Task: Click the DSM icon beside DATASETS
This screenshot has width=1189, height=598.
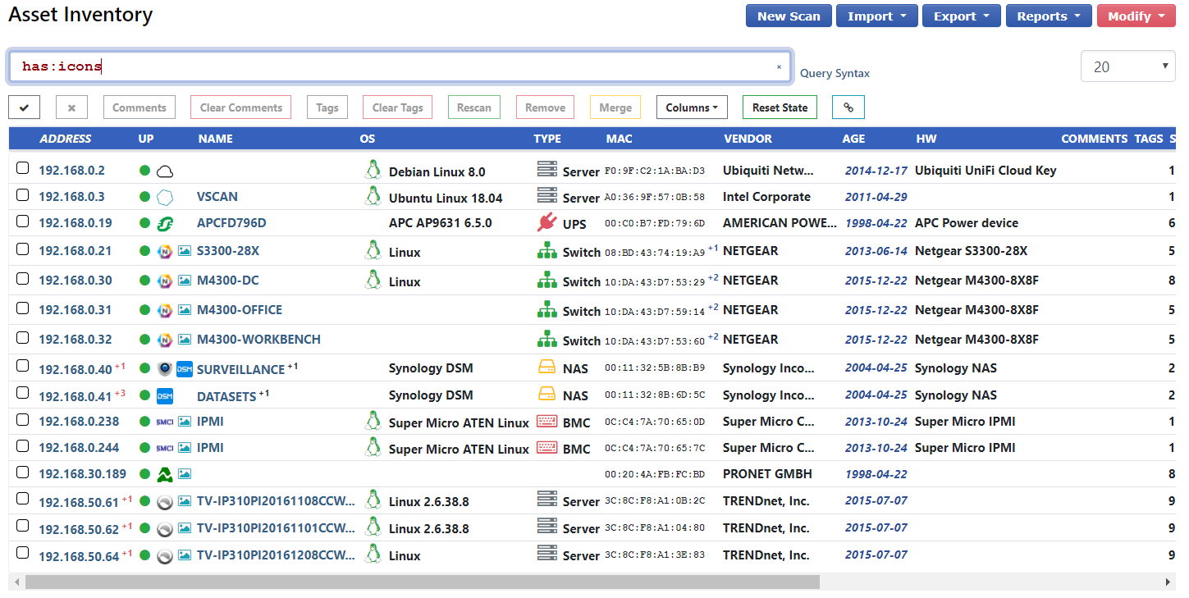Action: click(x=165, y=396)
